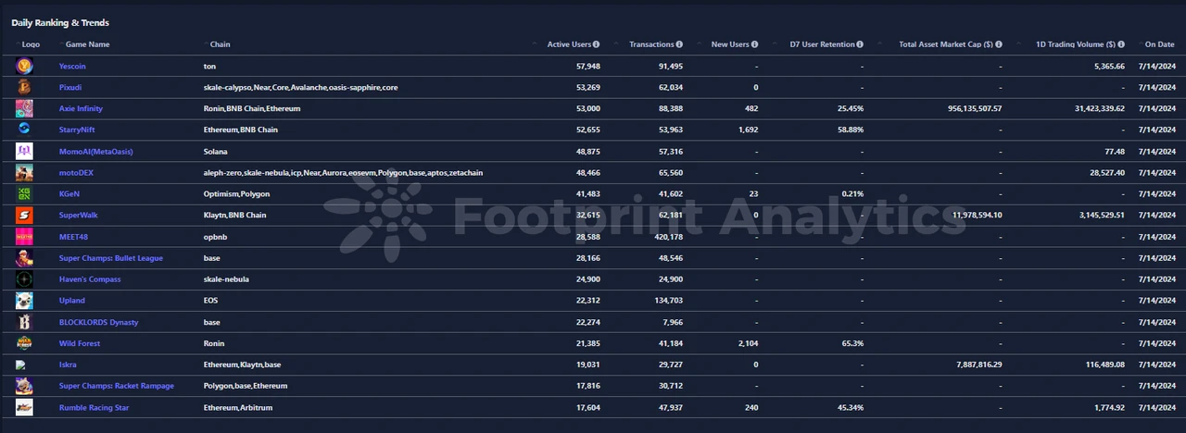Click the Upland game logo
Image resolution: width=1186 pixels, height=433 pixels.
[25, 300]
